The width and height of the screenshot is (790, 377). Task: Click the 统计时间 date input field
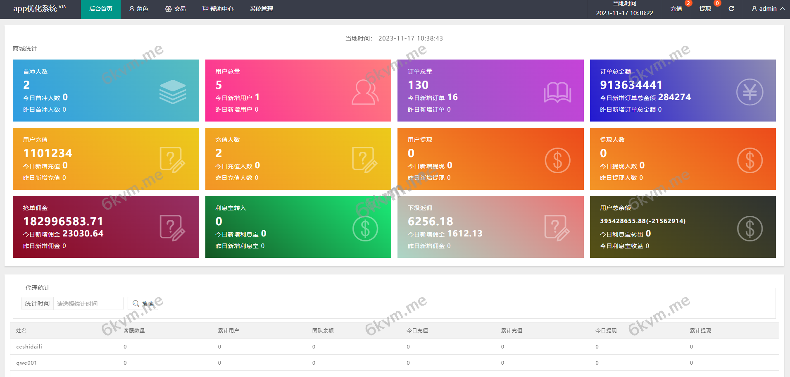pyautogui.click(x=88, y=304)
